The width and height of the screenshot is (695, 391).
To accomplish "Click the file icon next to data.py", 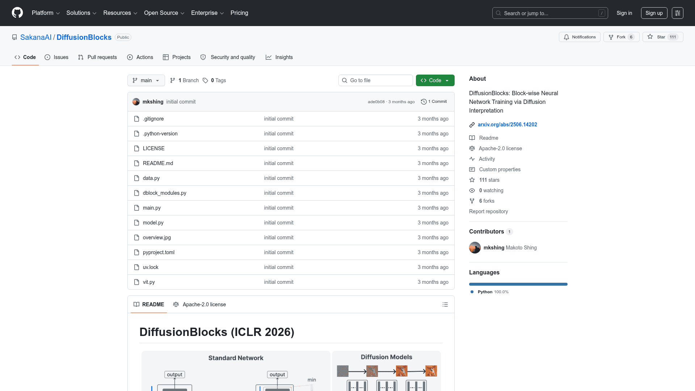I will click(136, 178).
